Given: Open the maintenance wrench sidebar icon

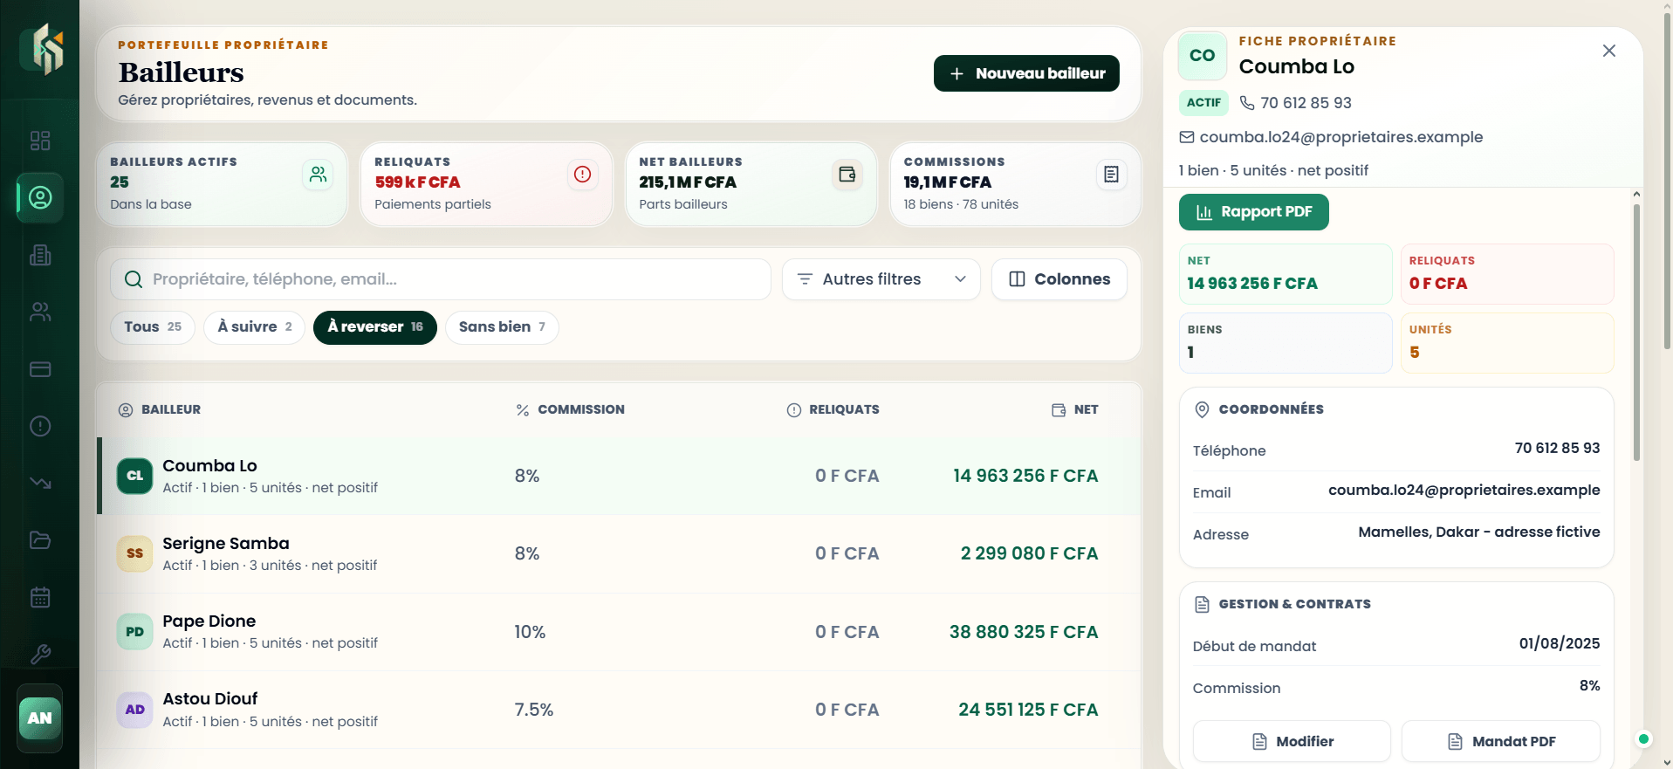Looking at the screenshot, I should [40, 654].
